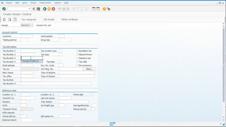Click the scroll down arrow at bottom right
Viewport: 226px width, 127px height.
coord(224,120)
